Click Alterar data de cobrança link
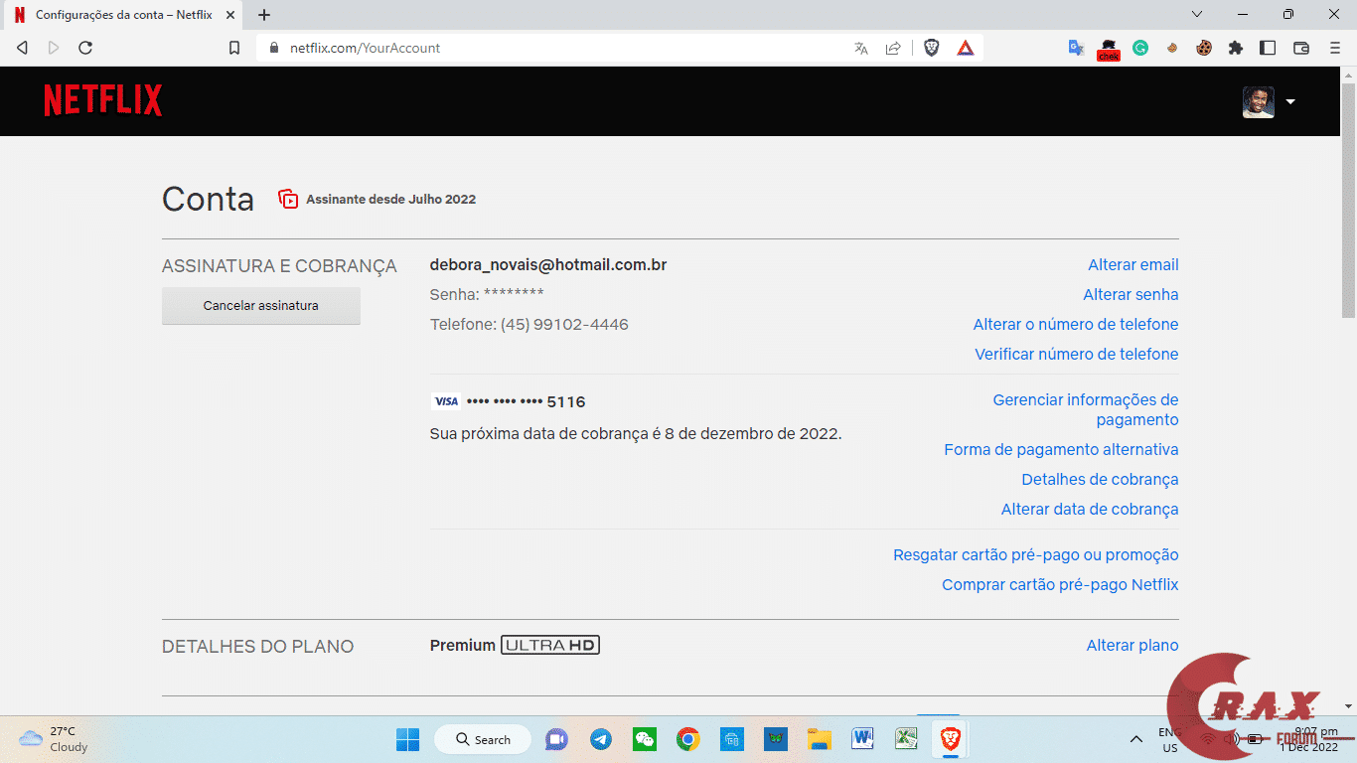Image resolution: width=1357 pixels, height=763 pixels. tap(1090, 510)
